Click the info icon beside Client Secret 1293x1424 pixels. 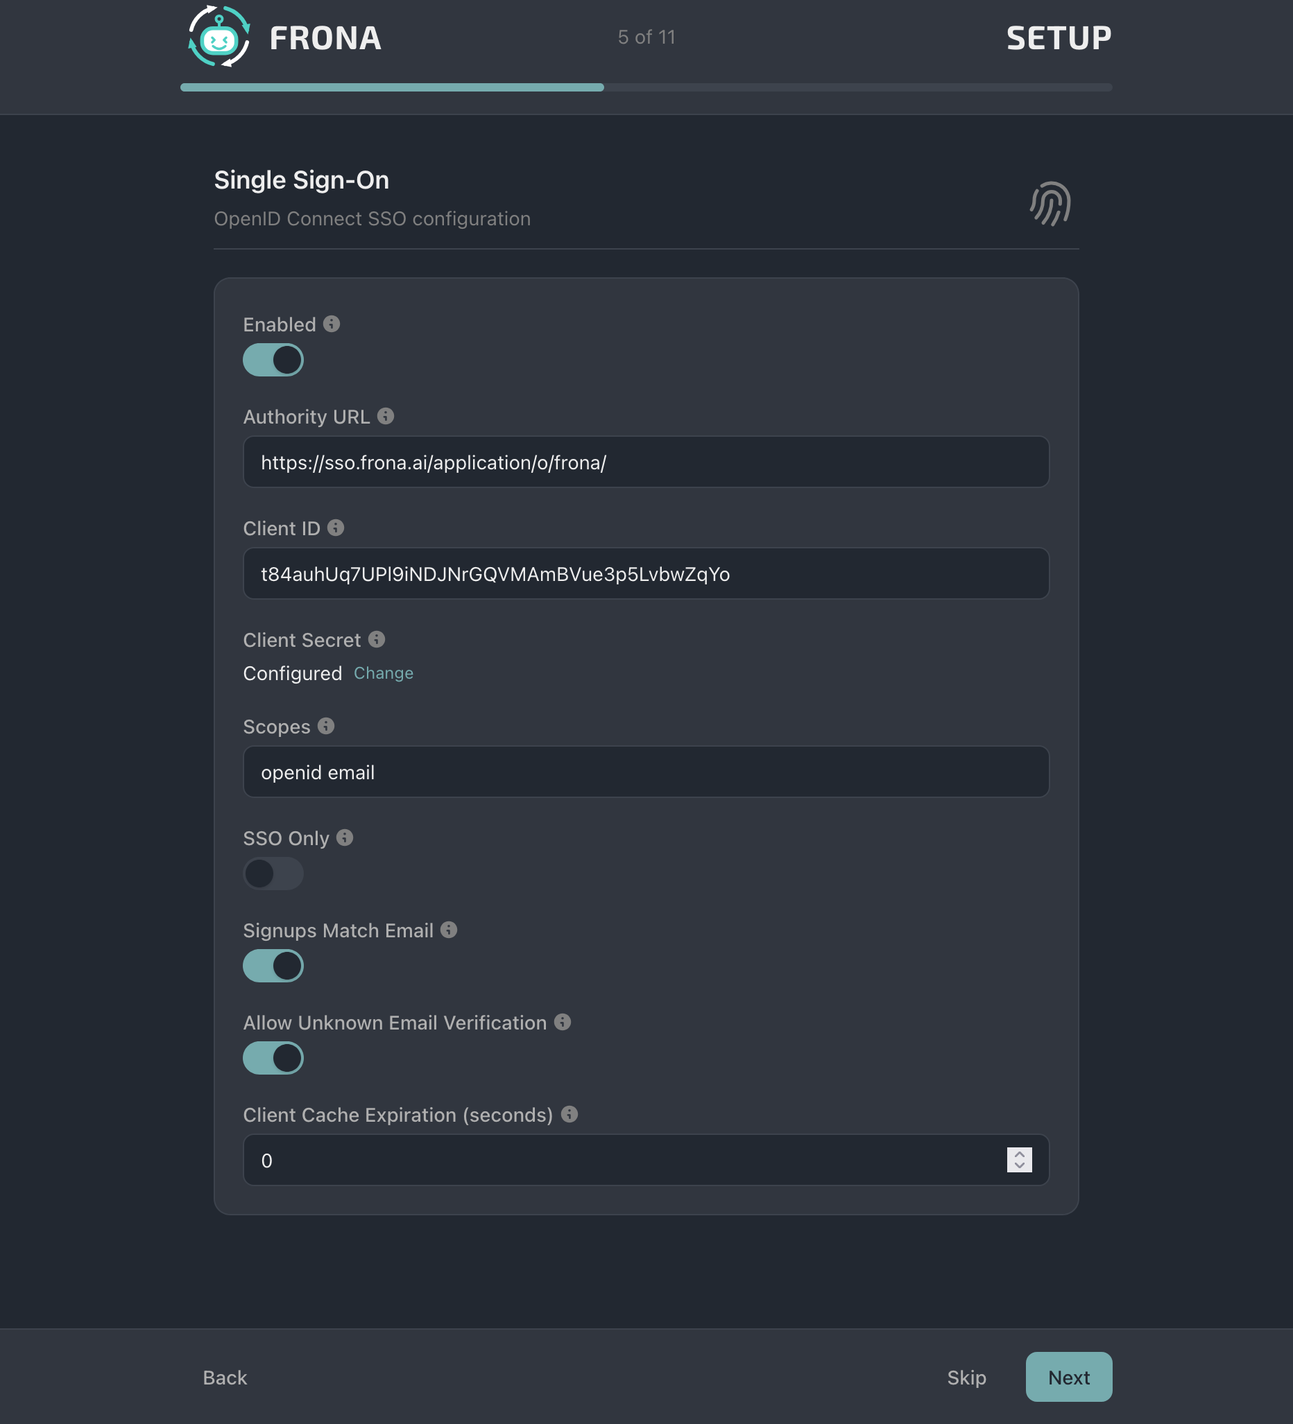click(377, 639)
